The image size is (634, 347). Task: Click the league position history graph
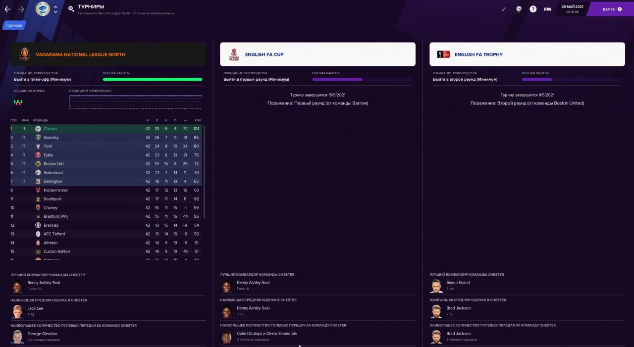(135, 101)
